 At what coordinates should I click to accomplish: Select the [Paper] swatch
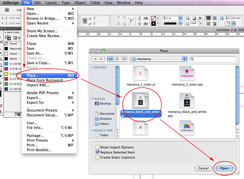point(13,54)
